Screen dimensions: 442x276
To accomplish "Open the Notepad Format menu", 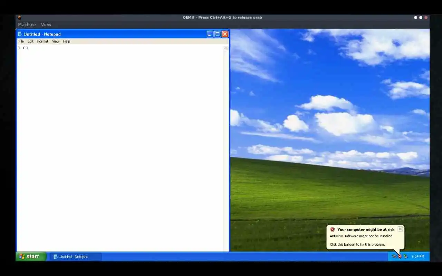I will coord(43,41).
